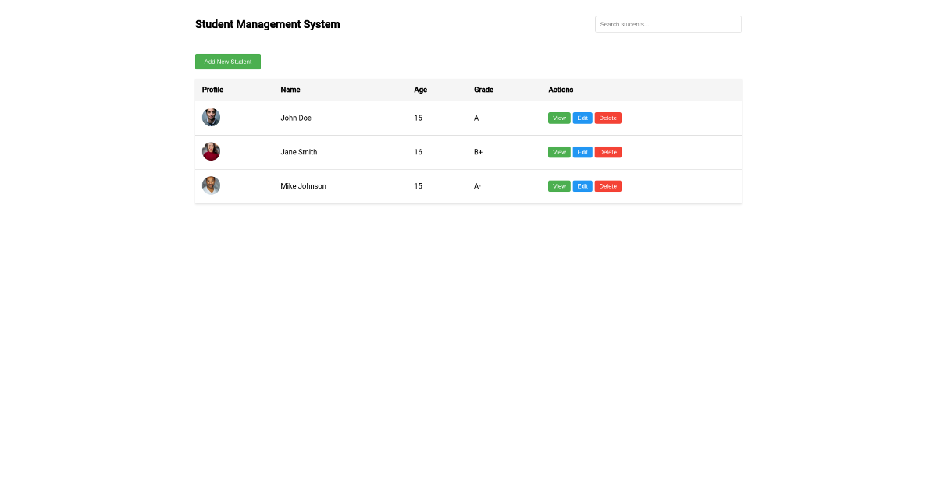Delete John Doe's record
This screenshot has height=491, width=937.
point(607,118)
